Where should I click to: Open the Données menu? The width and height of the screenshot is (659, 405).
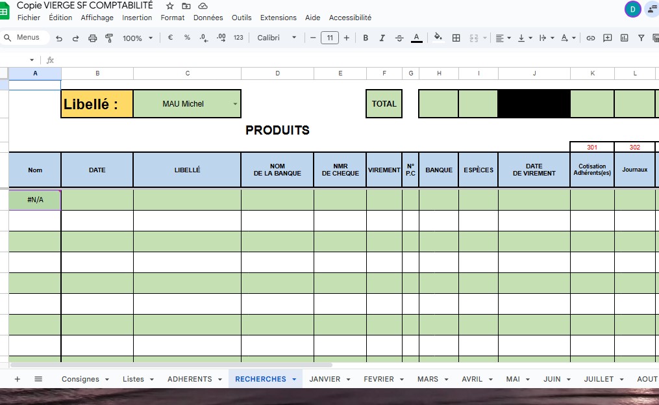[208, 18]
